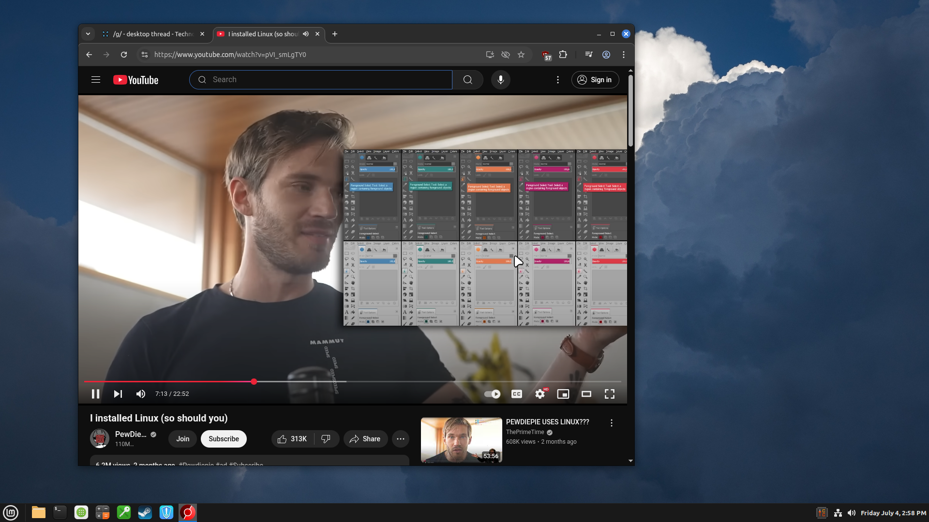
Task: Open the browser profile icon
Action: pyautogui.click(x=606, y=55)
